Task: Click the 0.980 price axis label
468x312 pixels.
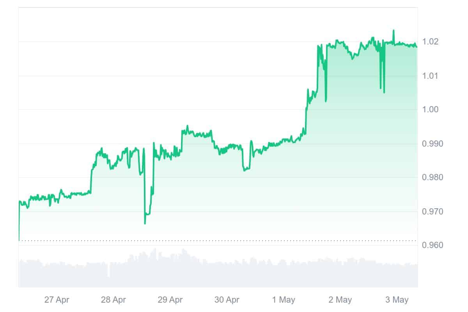Action: [x=433, y=178]
